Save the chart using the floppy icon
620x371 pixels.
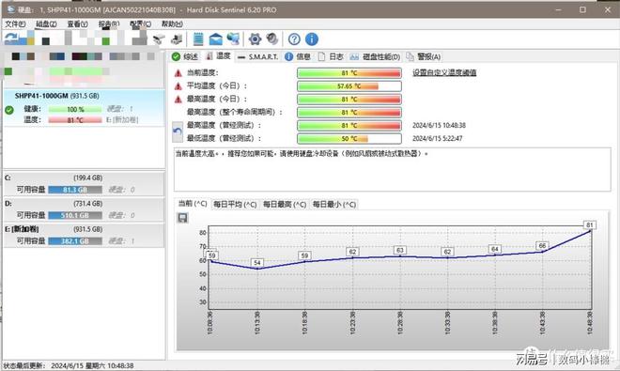click(182, 218)
